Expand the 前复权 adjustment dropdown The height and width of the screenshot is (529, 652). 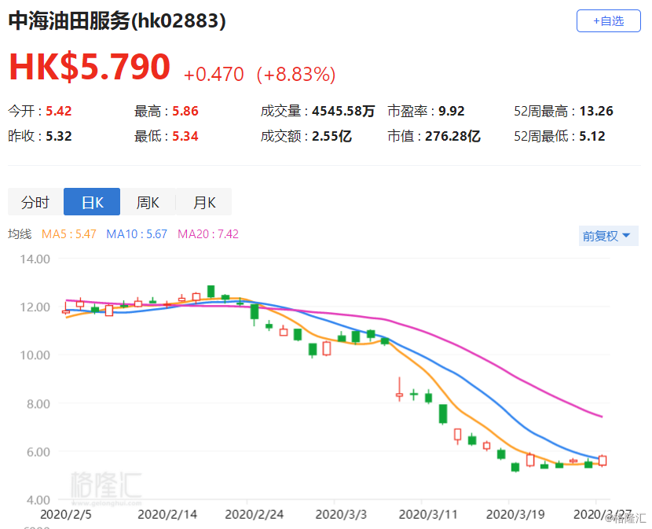coord(608,236)
